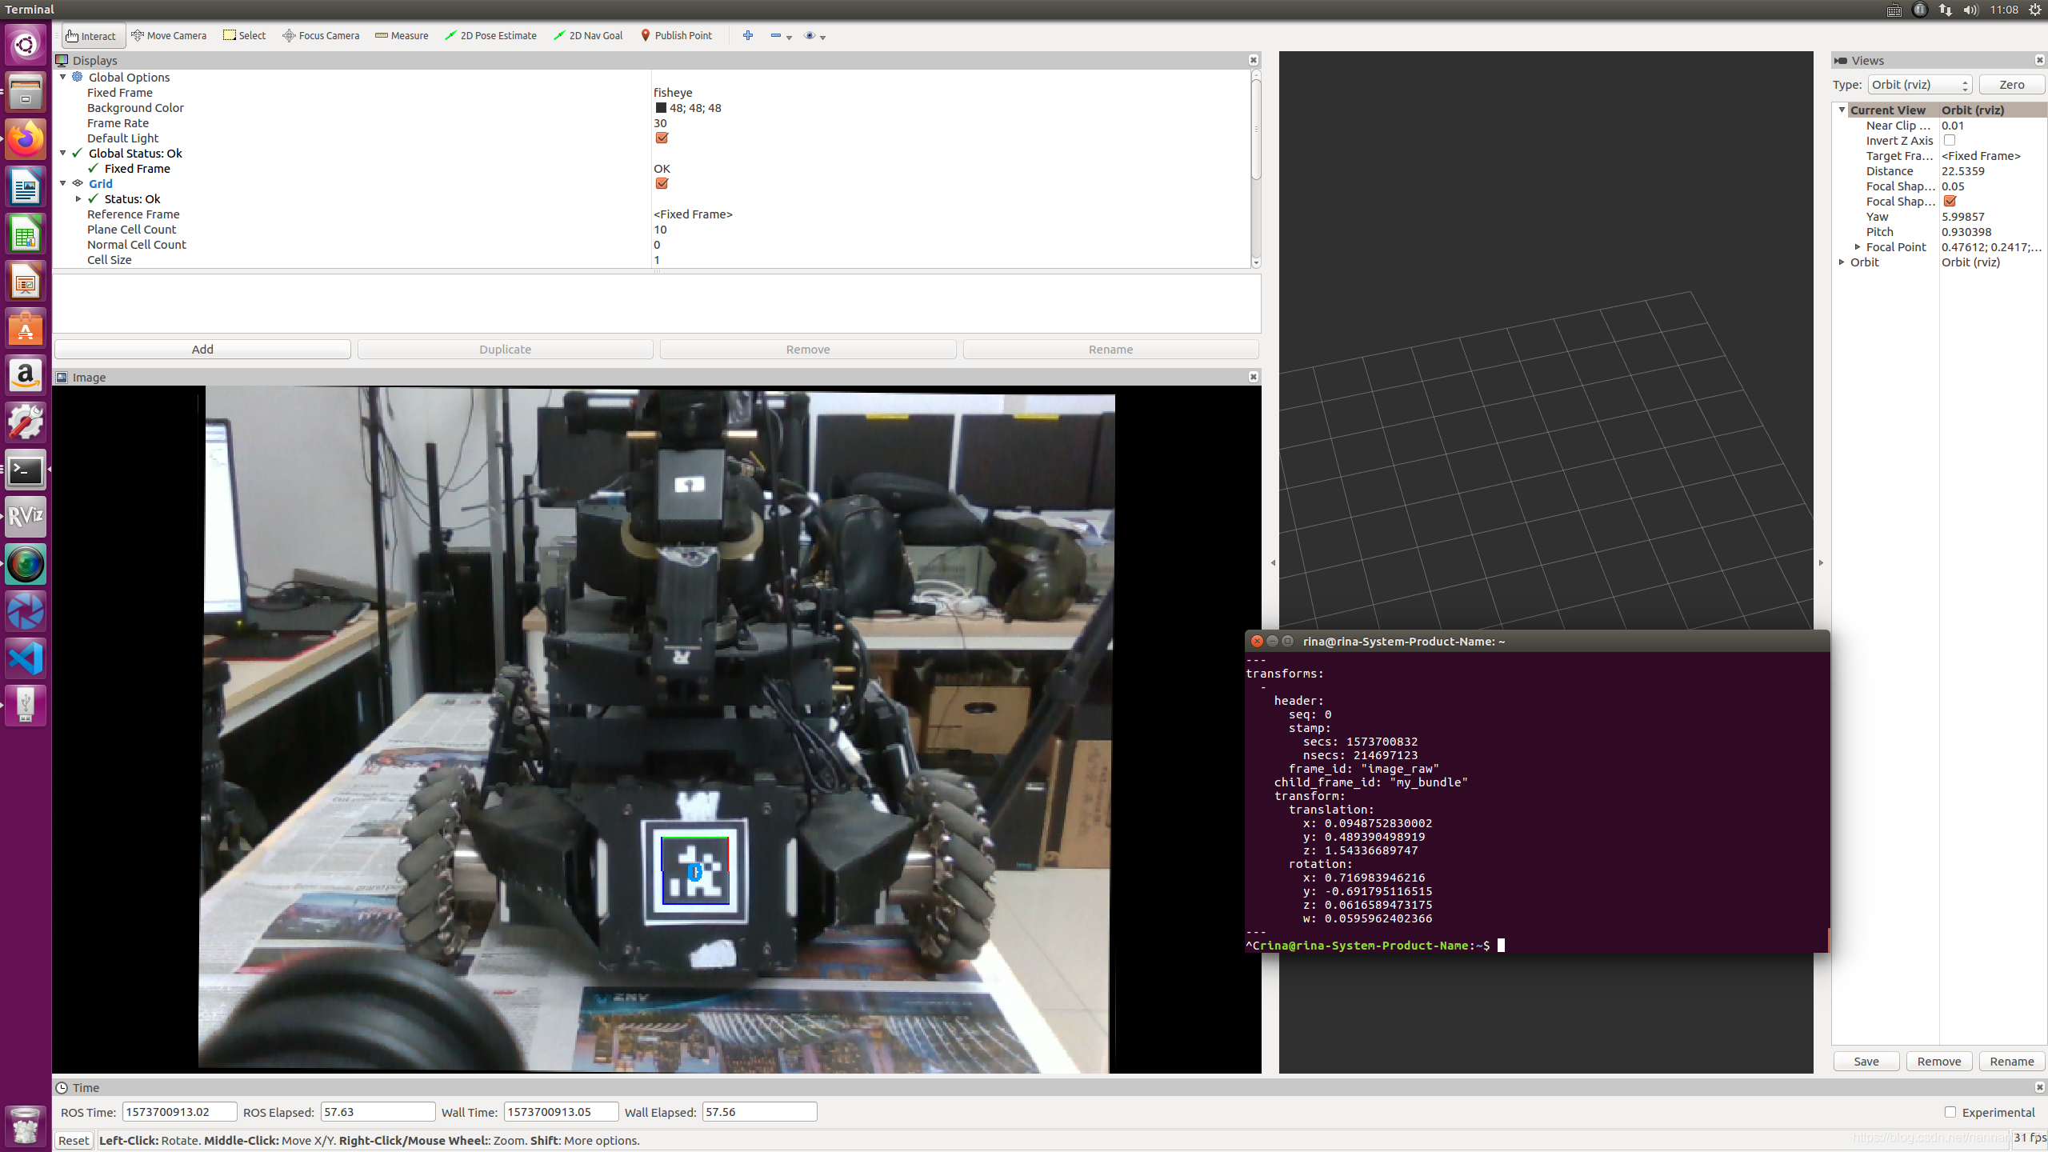Click the Add display button
2048x1152 pixels.
click(x=202, y=349)
